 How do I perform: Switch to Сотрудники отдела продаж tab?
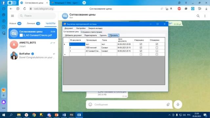[91, 32]
